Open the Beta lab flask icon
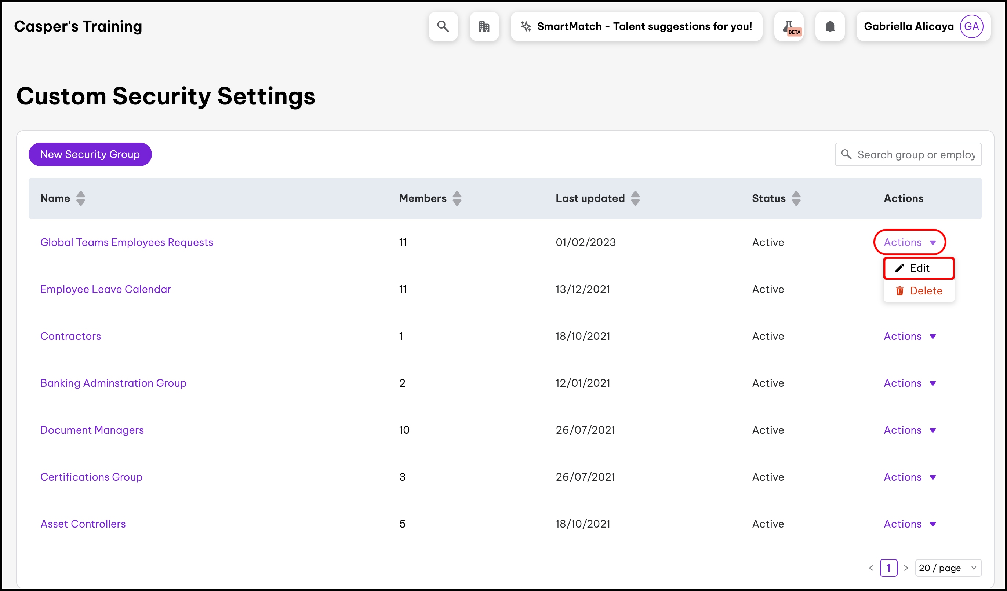1007x591 pixels. click(789, 26)
